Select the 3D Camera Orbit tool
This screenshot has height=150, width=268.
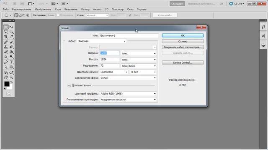11,72
